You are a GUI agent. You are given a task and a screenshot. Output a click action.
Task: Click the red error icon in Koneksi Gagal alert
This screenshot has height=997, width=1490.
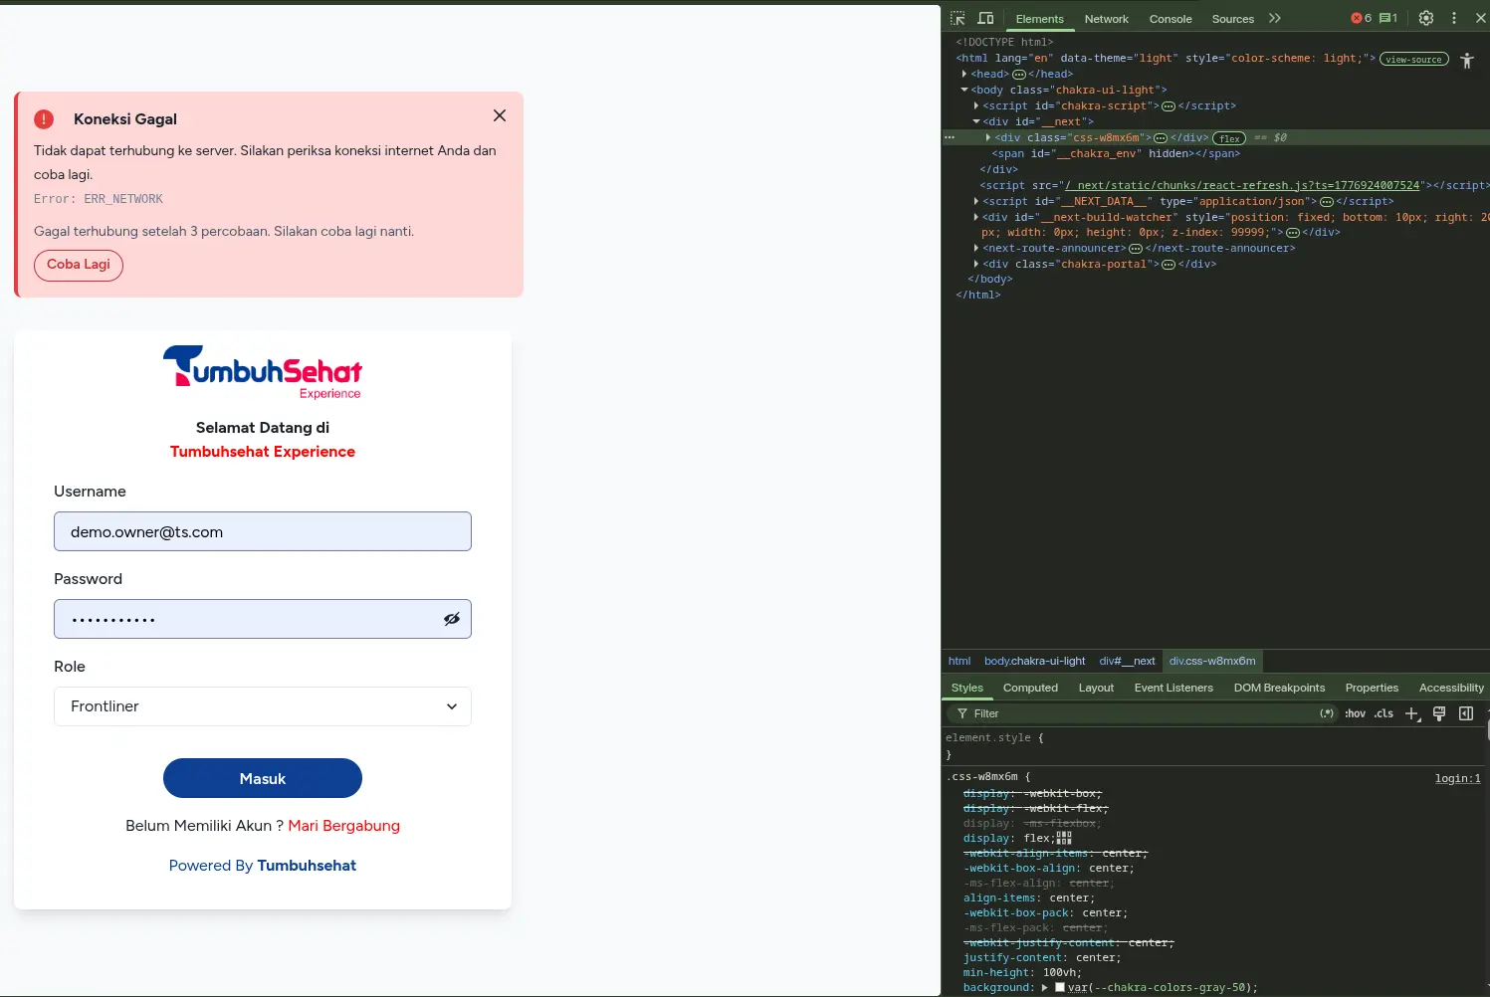pyautogui.click(x=44, y=119)
